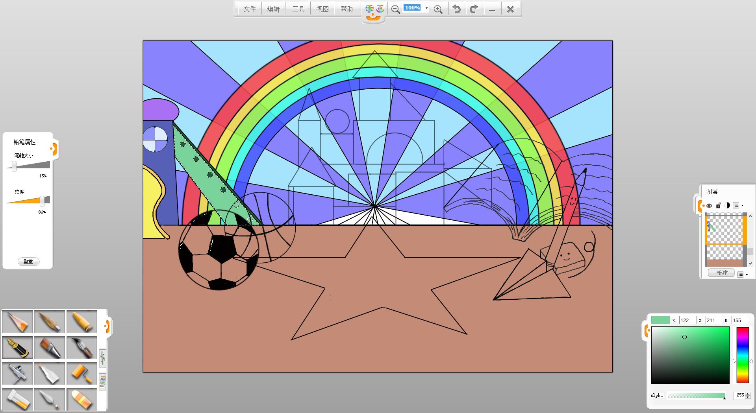
Task: Toggle layer visibility eye icon
Action: (x=709, y=205)
